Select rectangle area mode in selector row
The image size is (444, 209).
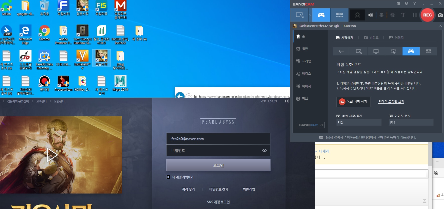[x=359, y=51]
